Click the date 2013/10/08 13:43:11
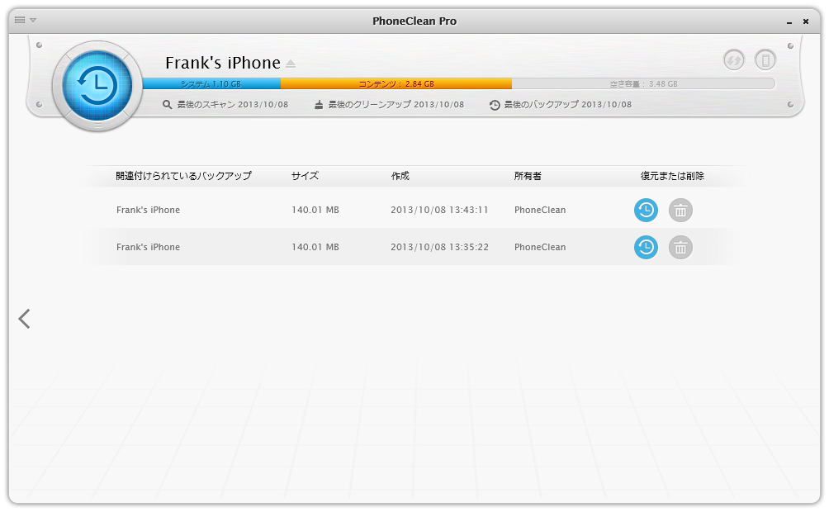This screenshot has height=512, width=829. [439, 210]
